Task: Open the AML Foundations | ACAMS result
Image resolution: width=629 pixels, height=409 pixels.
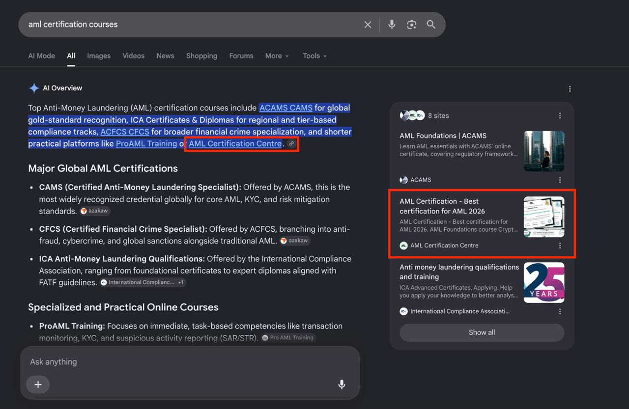Action: pos(443,136)
